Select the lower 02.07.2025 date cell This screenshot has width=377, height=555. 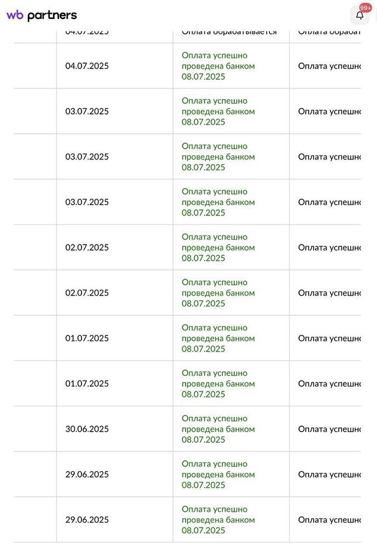[87, 293]
